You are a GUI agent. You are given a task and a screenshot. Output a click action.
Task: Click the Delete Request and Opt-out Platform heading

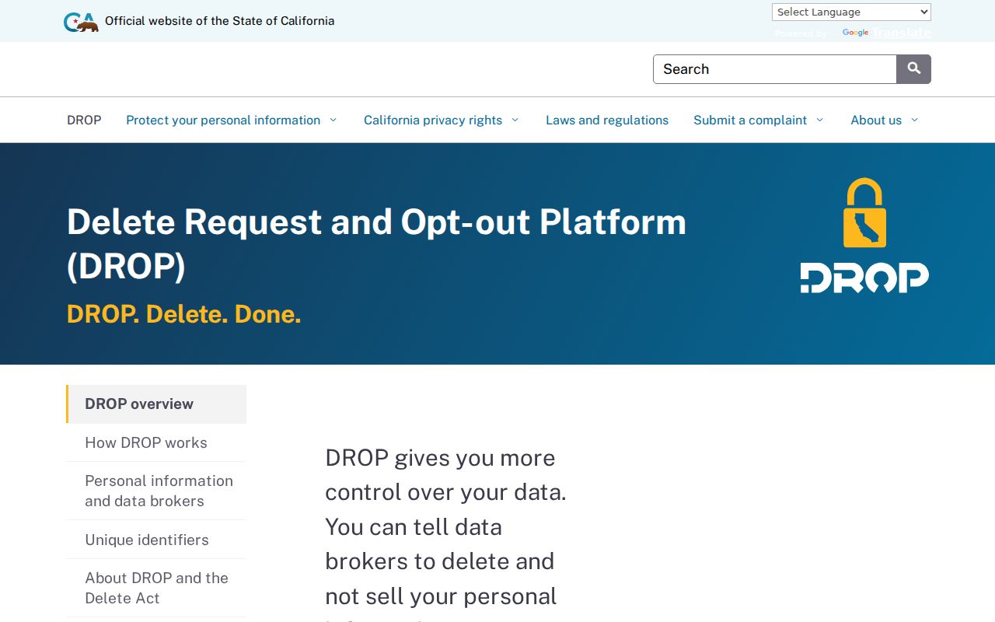[376, 244]
